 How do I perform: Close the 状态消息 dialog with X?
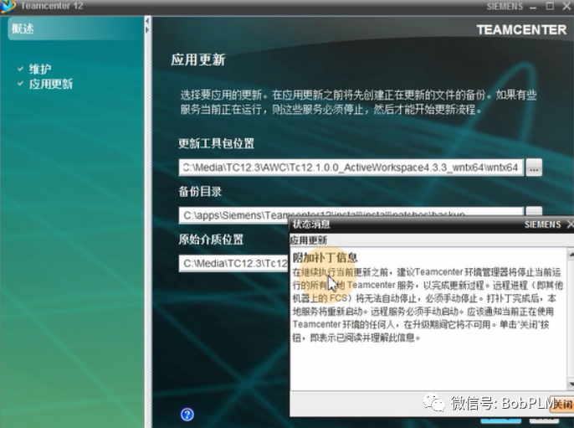point(570,224)
